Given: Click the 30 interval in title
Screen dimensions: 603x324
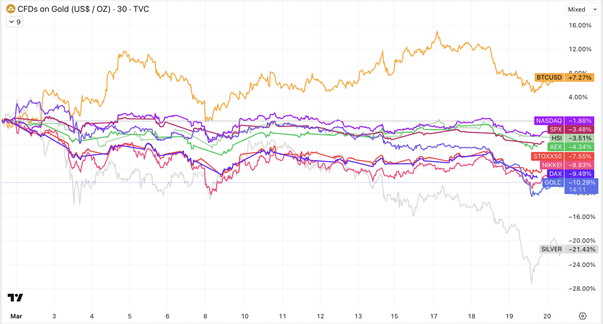Looking at the screenshot, I should click(122, 9).
